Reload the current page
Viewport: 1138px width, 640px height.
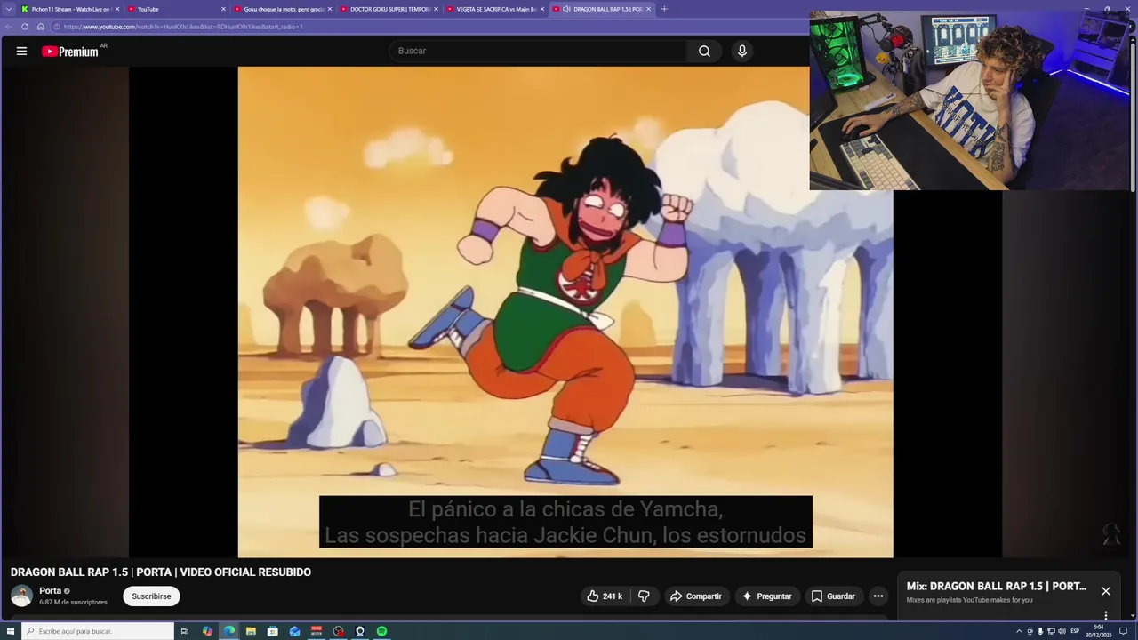pyautogui.click(x=25, y=27)
